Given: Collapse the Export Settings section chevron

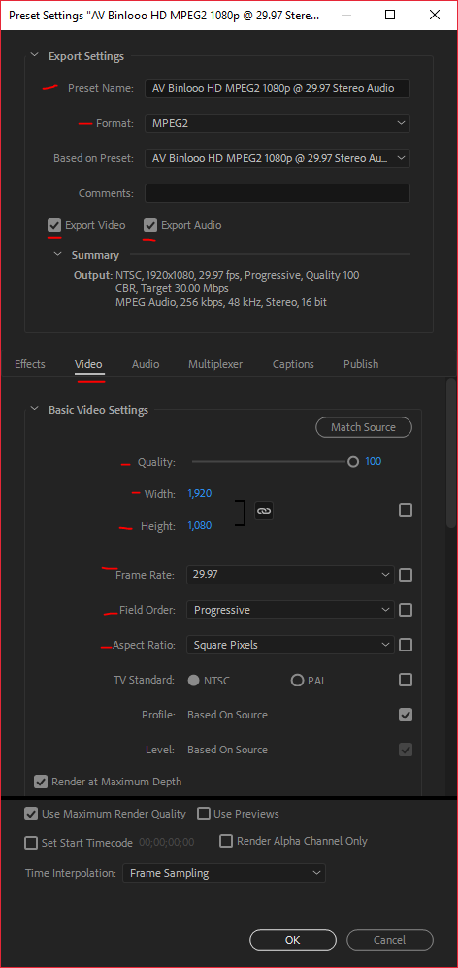Looking at the screenshot, I should [x=35, y=56].
